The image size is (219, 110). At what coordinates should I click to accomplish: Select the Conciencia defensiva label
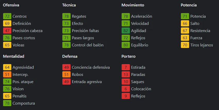click(91, 67)
